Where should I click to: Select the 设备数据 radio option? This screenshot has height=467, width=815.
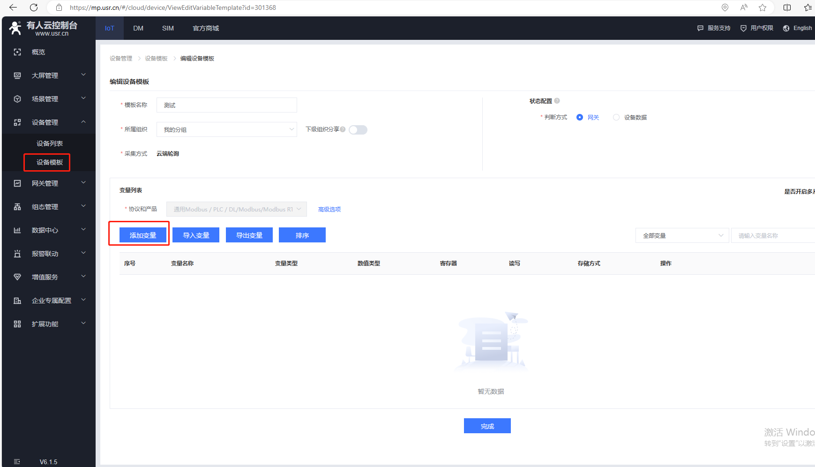pos(616,117)
